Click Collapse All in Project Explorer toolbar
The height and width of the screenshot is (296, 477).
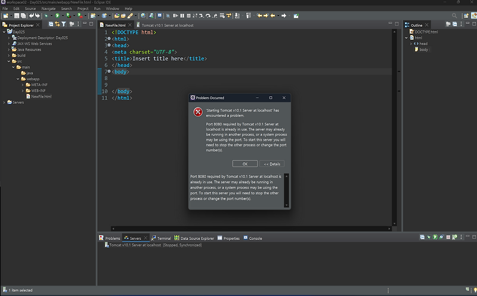tap(51, 24)
